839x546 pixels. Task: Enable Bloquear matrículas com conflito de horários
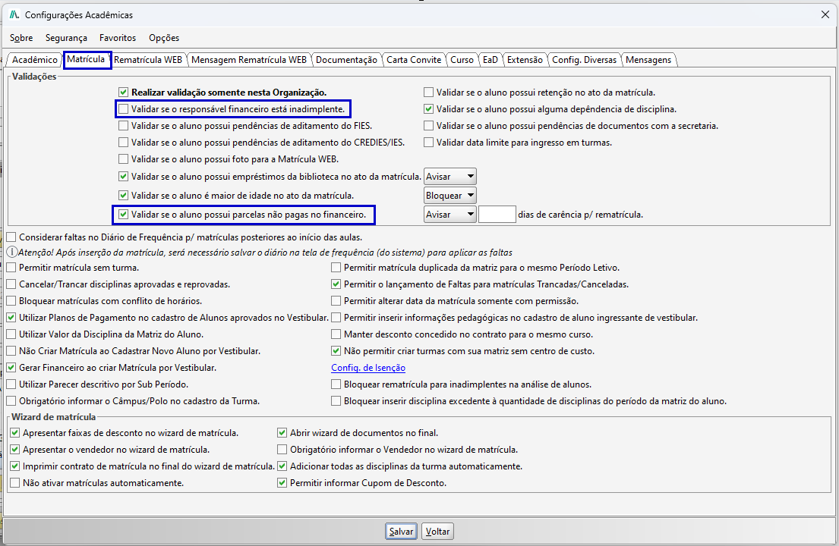tap(11, 301)
